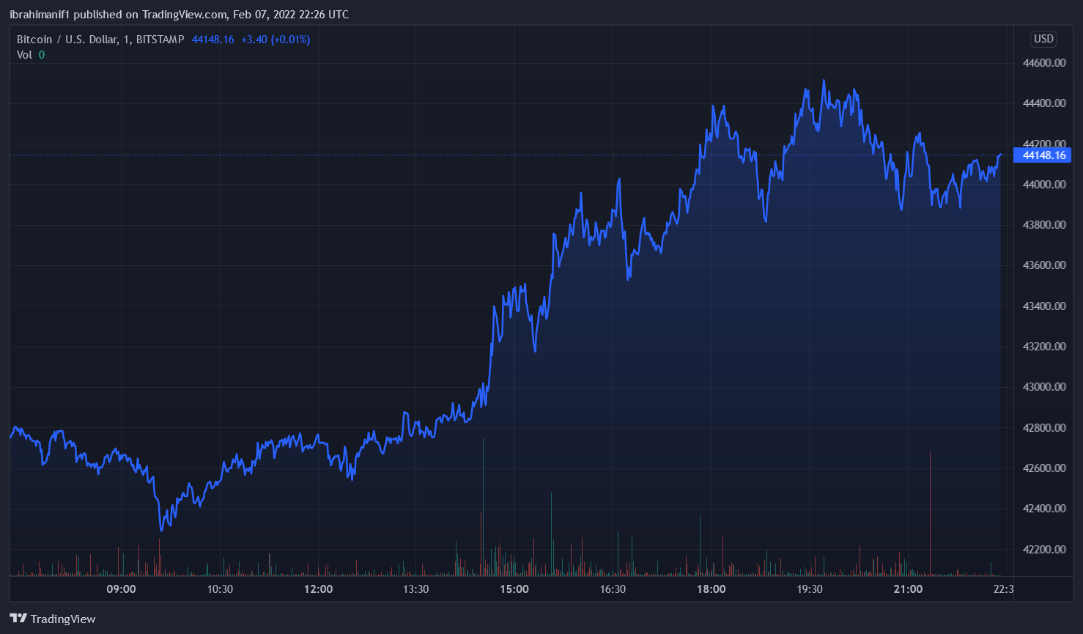
Task: Select the 12:00 time axis label
Action: 318,589
